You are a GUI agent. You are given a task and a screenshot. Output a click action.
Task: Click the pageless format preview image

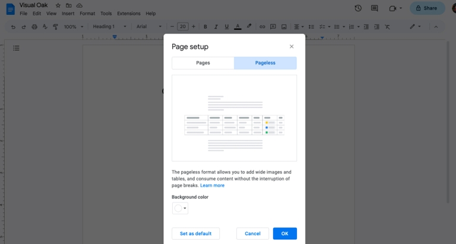click(234, 118)
